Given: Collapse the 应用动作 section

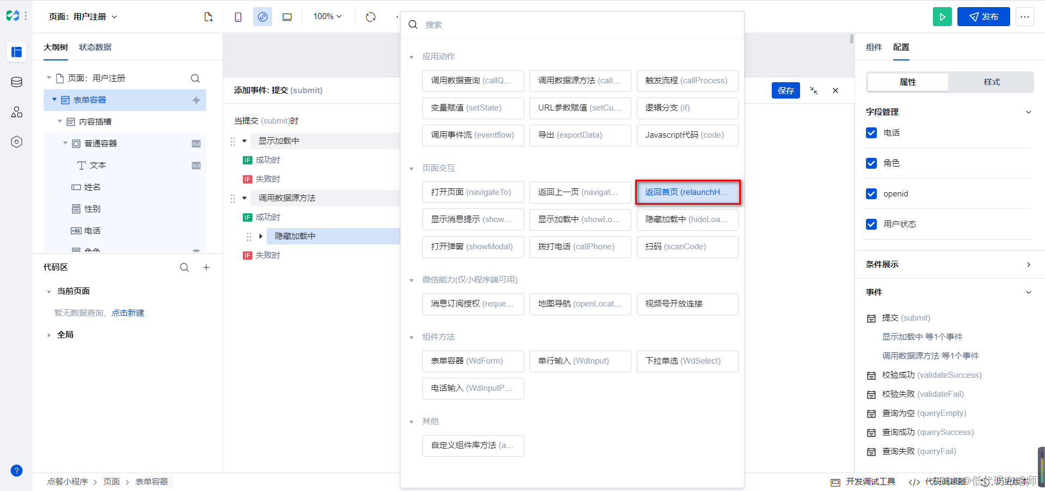Looking at the screenshot, I should point(411,57).
